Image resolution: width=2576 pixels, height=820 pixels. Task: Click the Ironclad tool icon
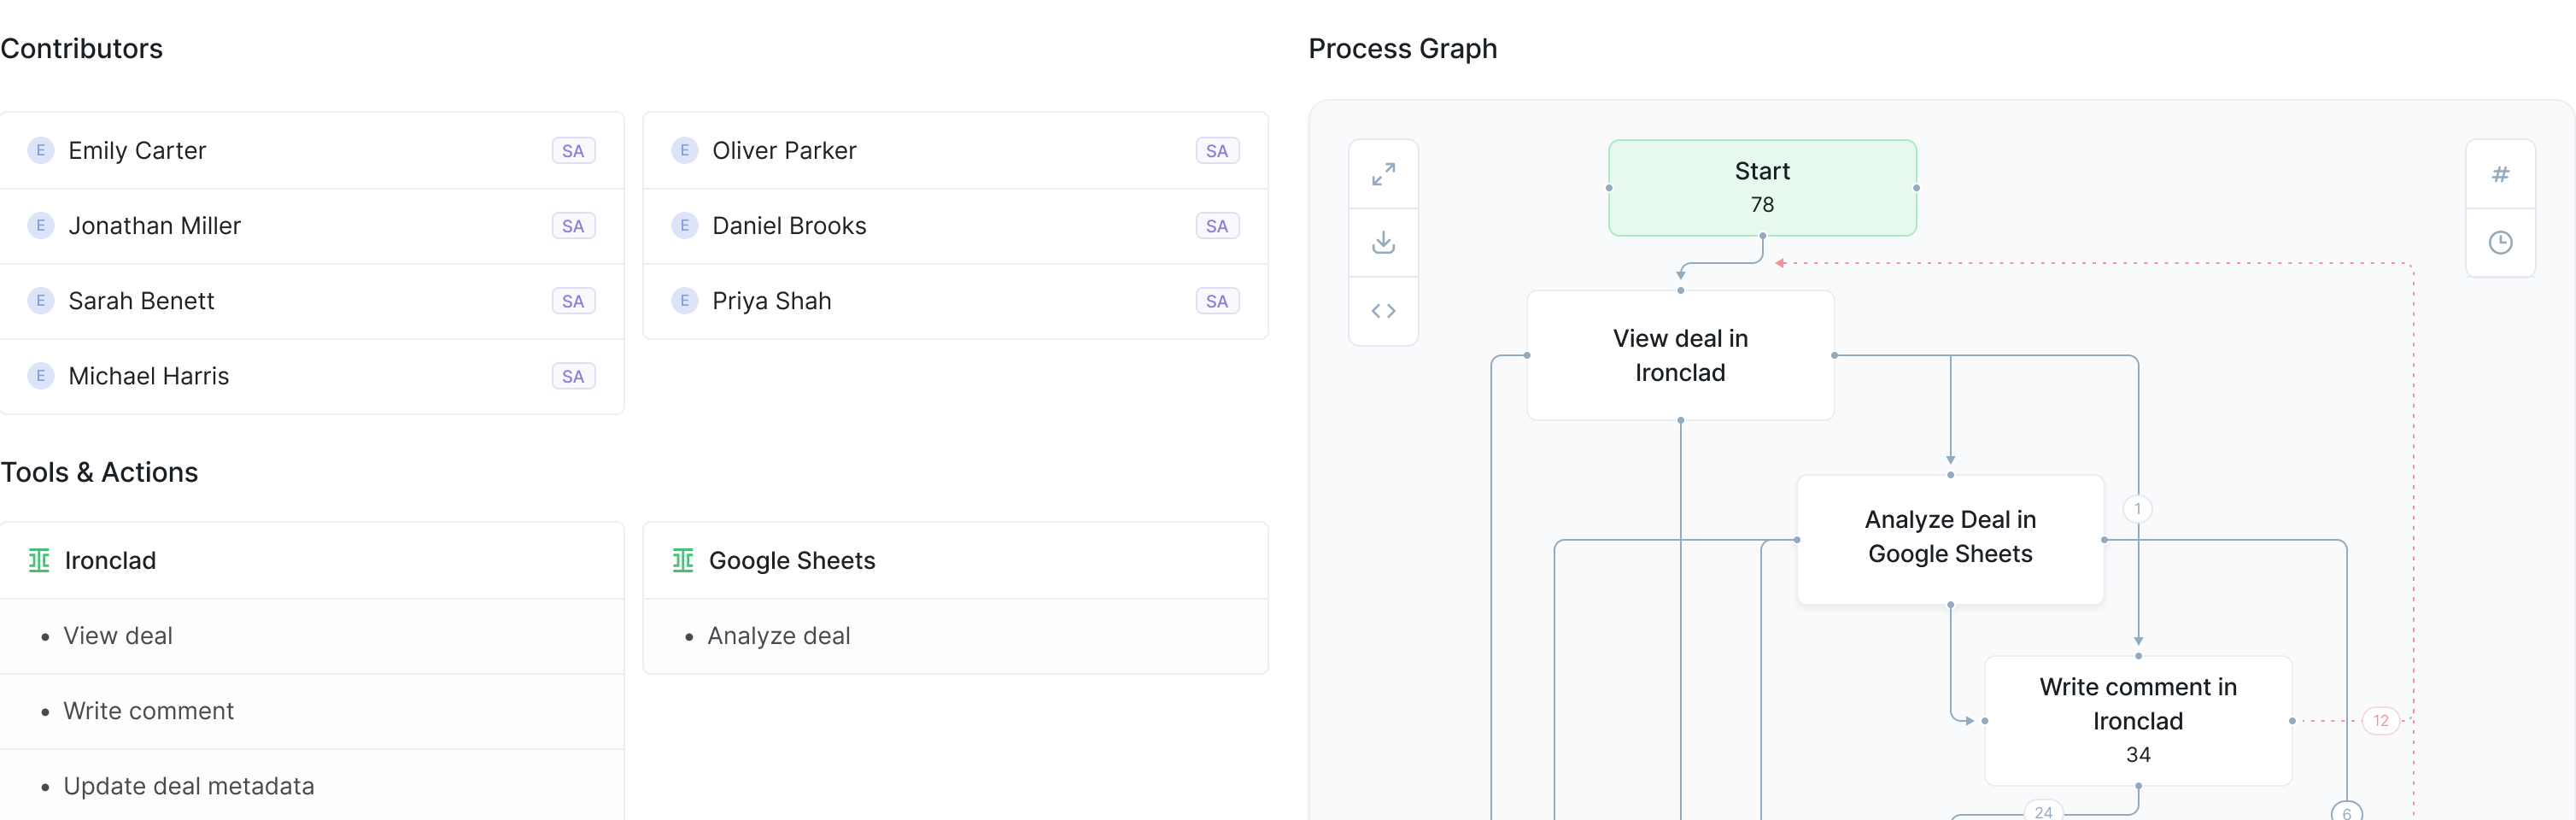click(39, 560)
